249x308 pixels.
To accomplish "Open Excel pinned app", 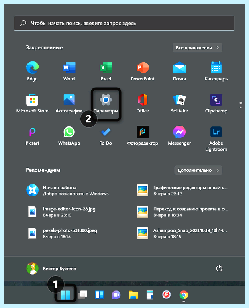I will tap(106, 71).
